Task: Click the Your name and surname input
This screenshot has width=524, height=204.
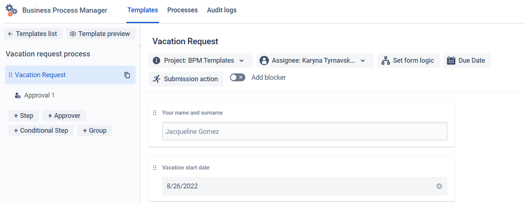Action: (304, 131)
